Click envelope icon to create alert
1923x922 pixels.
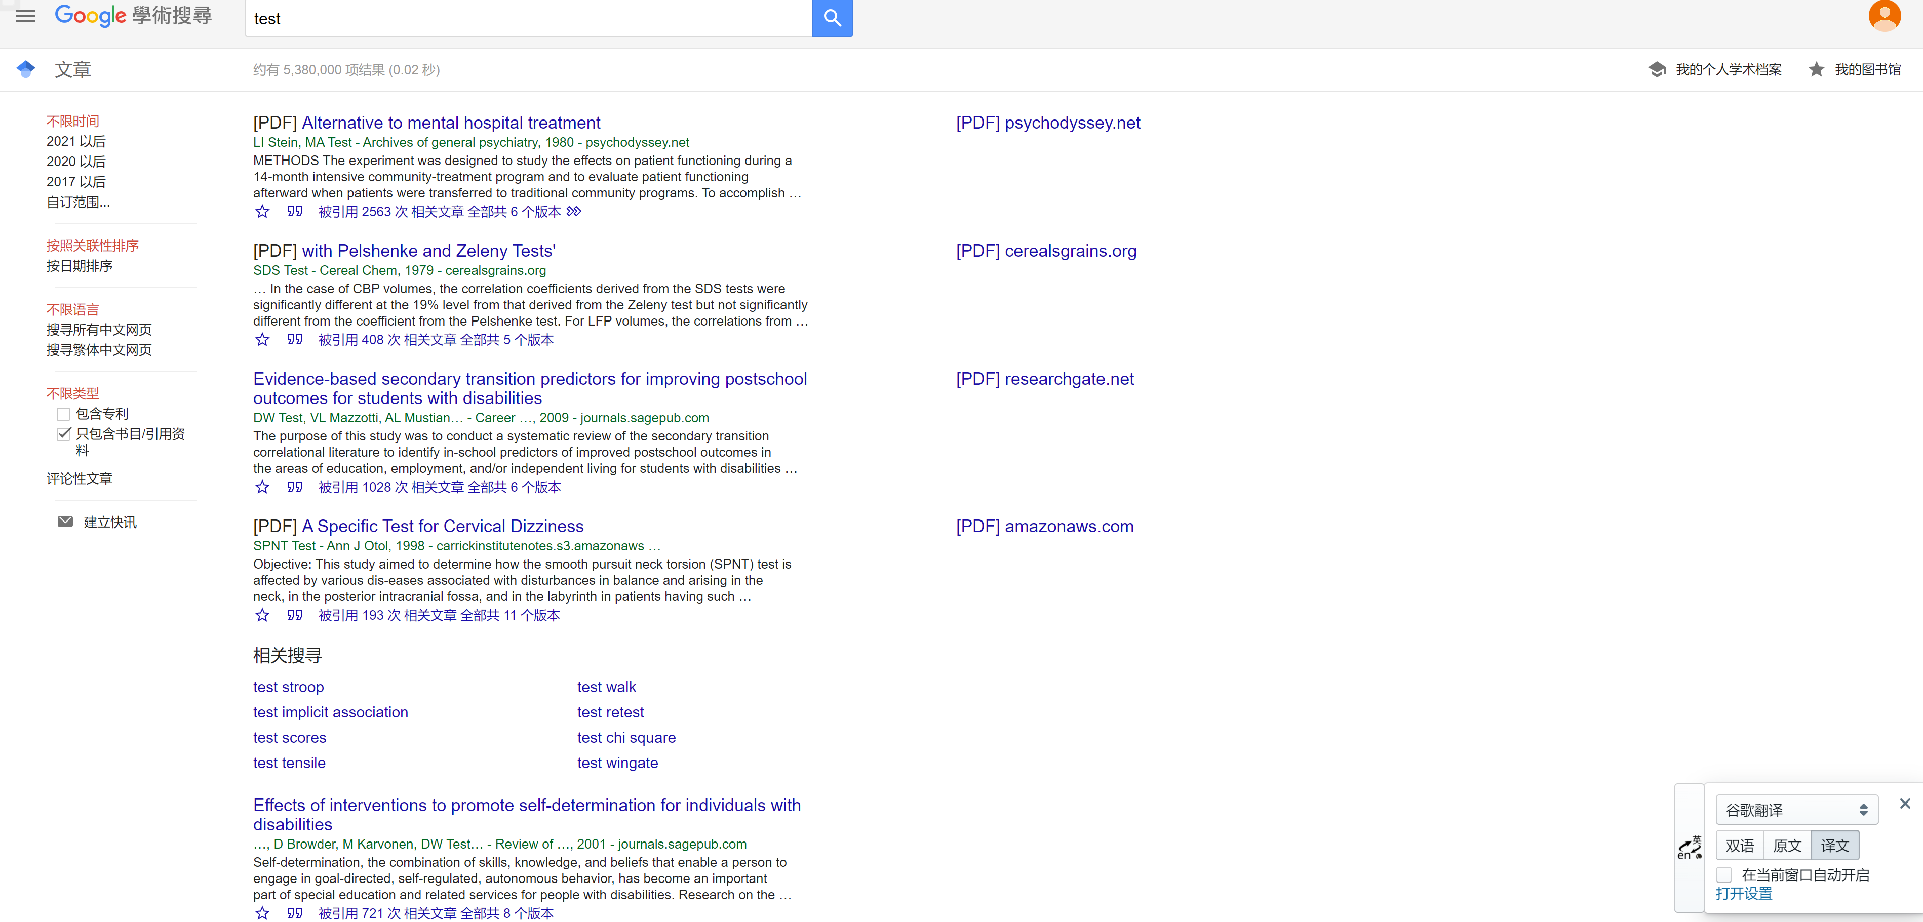point(66,522)
